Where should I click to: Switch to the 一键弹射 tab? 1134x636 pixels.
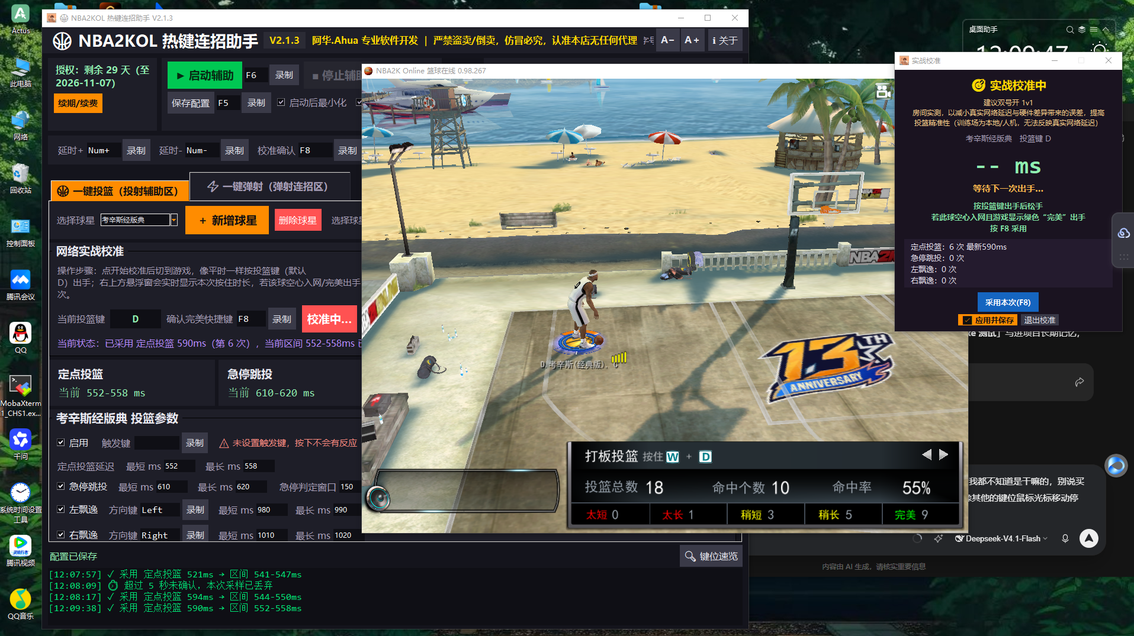coord(269,186)
